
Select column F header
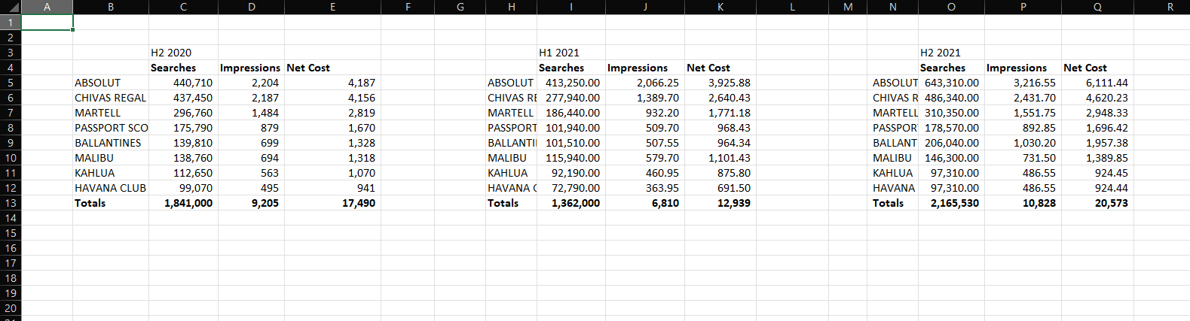[408, 7]
